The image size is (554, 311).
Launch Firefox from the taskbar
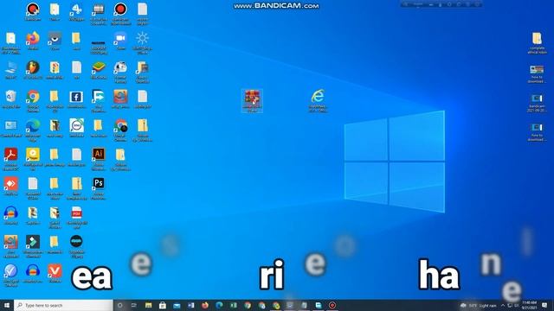(205, 305)
